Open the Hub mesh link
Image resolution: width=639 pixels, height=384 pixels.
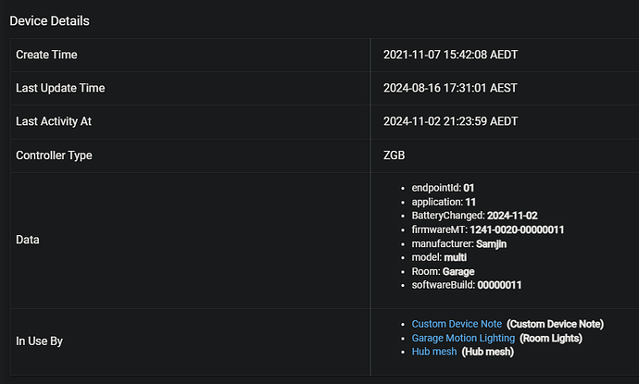click(434, 353)
